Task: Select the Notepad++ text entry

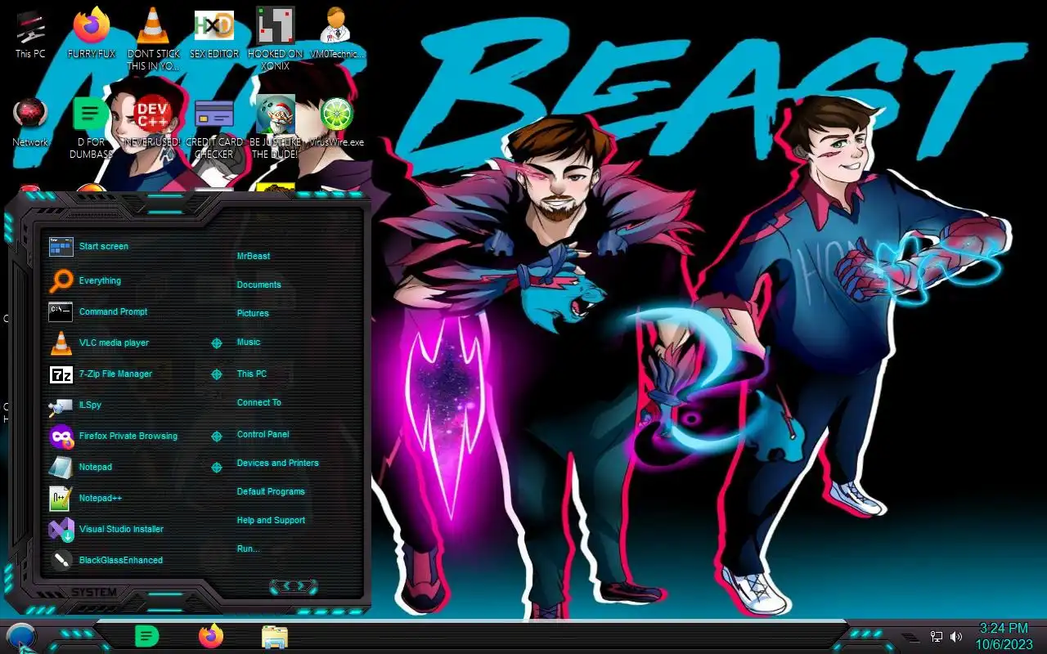Action: 101,498
